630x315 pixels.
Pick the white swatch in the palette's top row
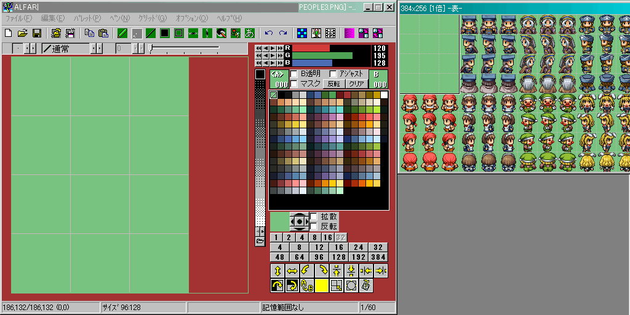384,95
